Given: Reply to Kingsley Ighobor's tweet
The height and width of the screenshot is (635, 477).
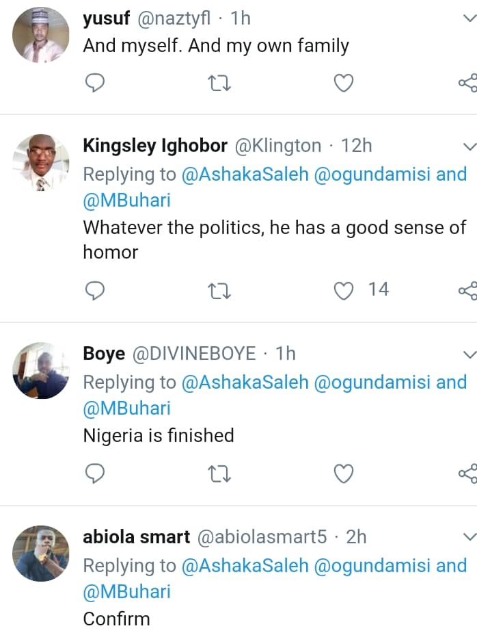Looking at the screenshot, I should coord(96,291).
